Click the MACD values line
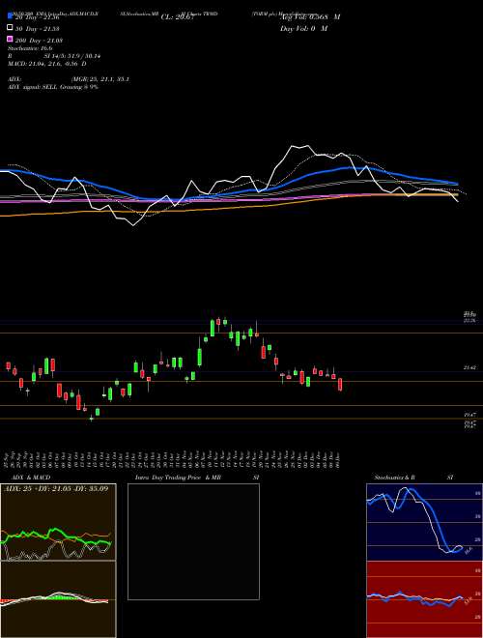The width and height of the screenshot is (483, 638). [47, 64]
